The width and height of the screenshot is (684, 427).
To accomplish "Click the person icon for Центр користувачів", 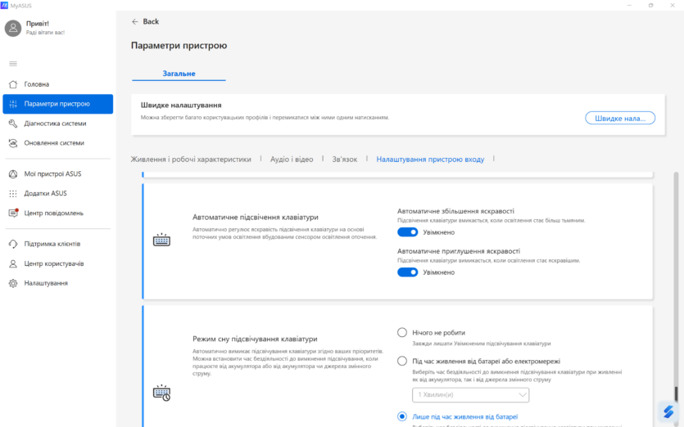I will 13,263.
